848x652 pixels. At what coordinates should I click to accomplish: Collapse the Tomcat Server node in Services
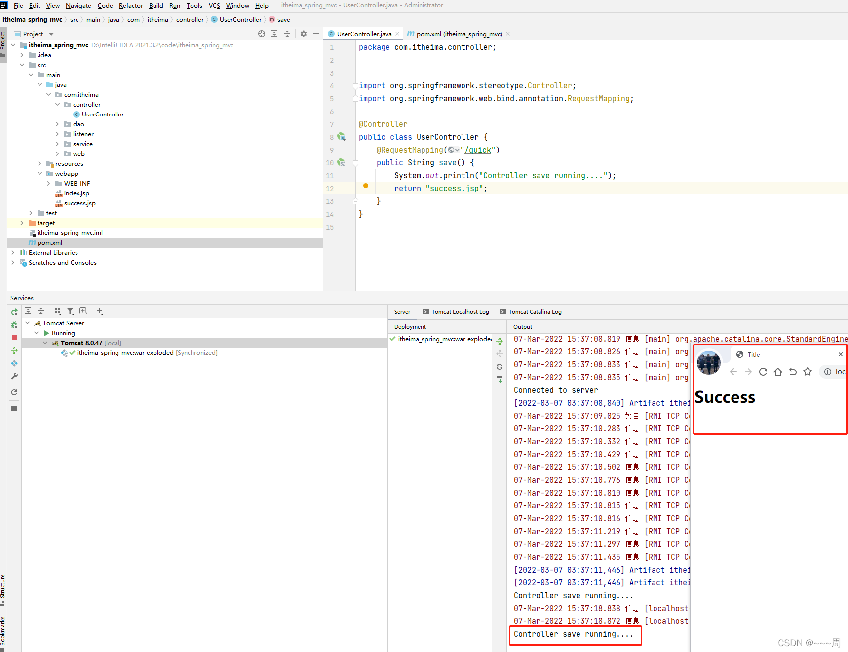28,323
